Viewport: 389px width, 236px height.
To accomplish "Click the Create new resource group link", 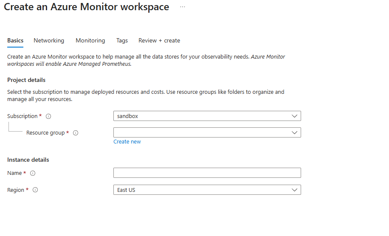I will (127, 141).
